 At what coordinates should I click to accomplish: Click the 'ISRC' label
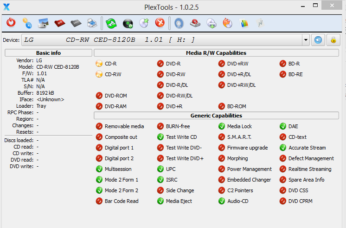coord(172,180)
